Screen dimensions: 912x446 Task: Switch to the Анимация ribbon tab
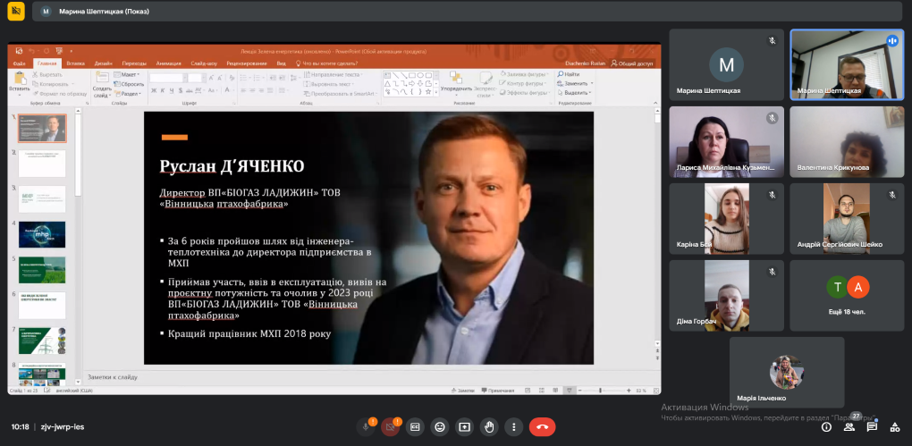click(x=169, y=63)
